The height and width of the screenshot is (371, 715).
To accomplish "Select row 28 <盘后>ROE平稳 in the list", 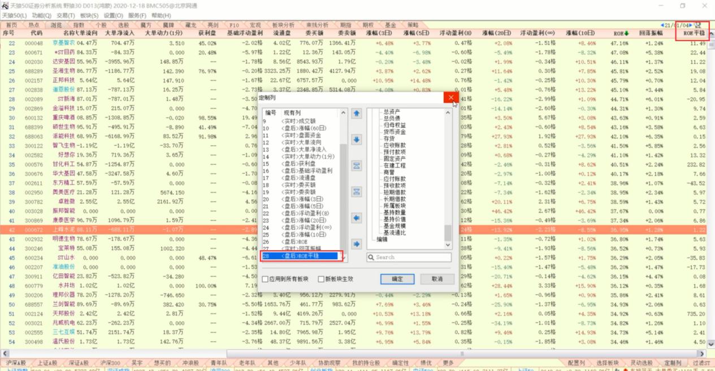I will coord(300,256).
